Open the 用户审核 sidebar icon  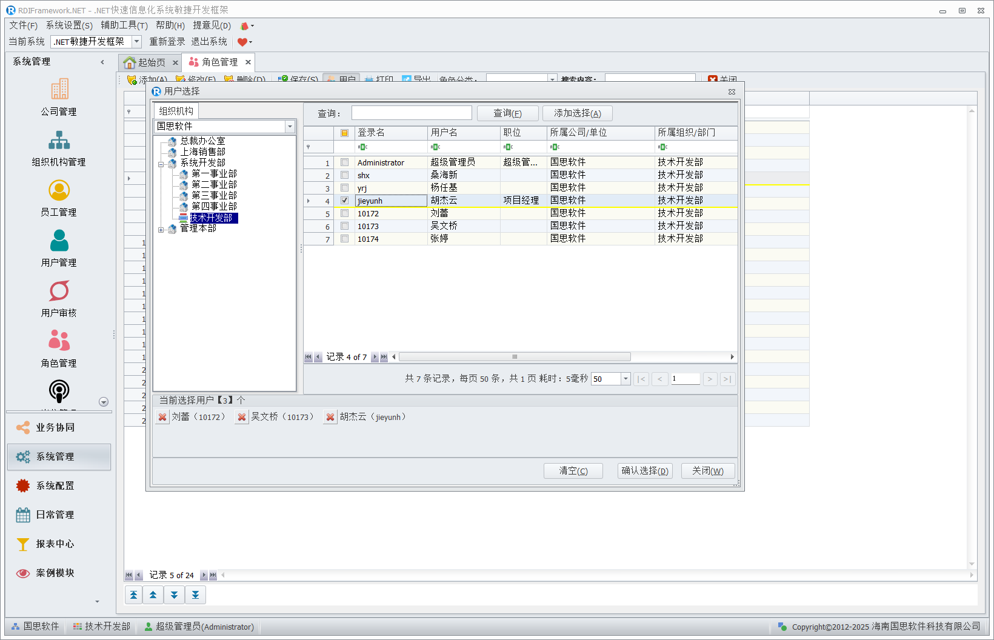[x=59, y=291]
